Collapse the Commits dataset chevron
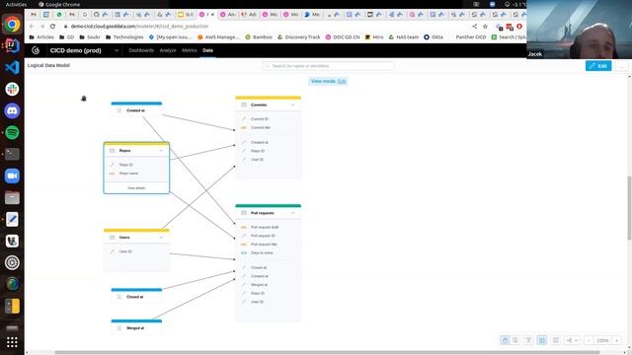The width and height of the screenshot is (632, 355). 292,105
